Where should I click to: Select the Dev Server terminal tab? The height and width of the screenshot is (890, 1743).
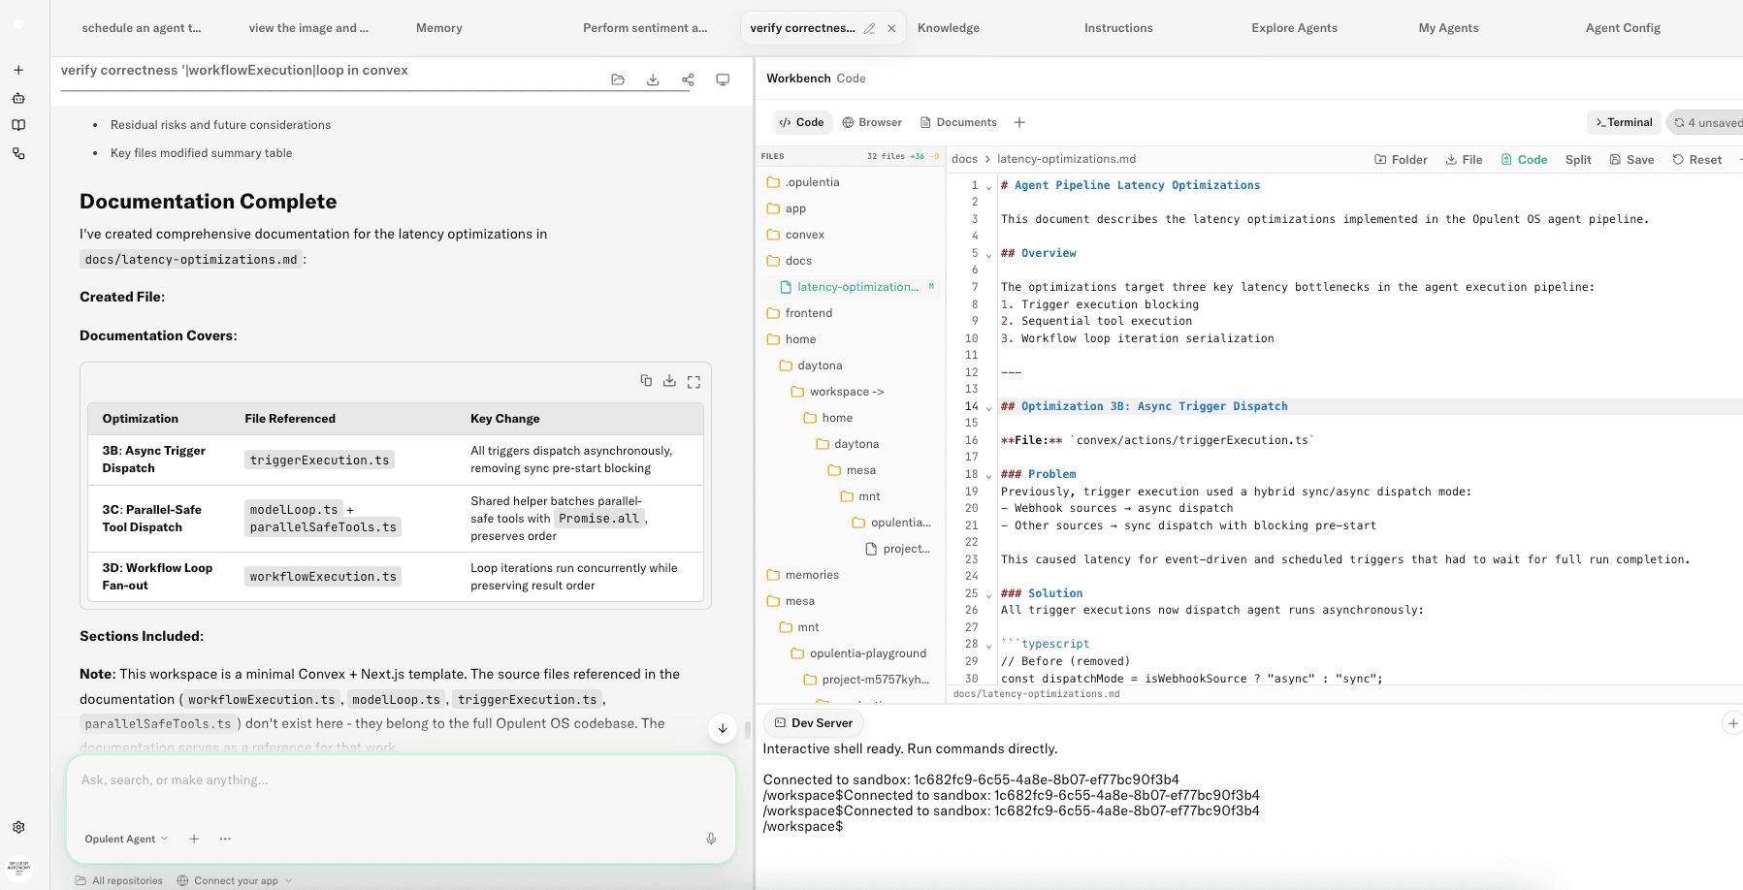(814, 723)
